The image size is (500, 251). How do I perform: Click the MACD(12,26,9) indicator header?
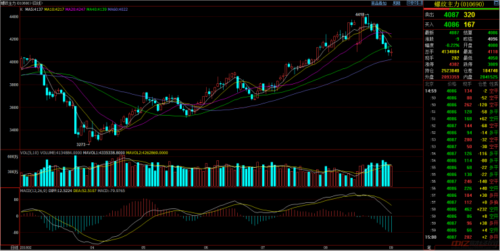click(x=30, y=191)
